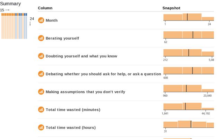
Task: Click icon beside Doubting yourself column
Action: 41,56
